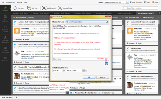
Task: Click Connect Profile in the toolbar
Action: click(x=65, y=8)
